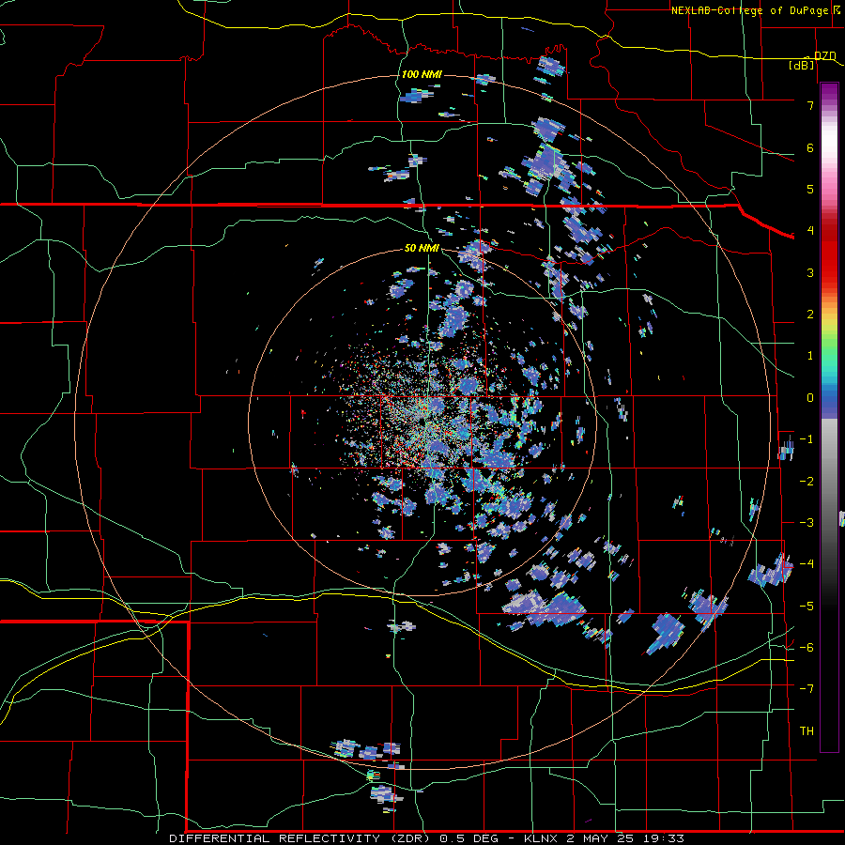
Task: Click the '4' value on the color scale
Action: [810, 231]
